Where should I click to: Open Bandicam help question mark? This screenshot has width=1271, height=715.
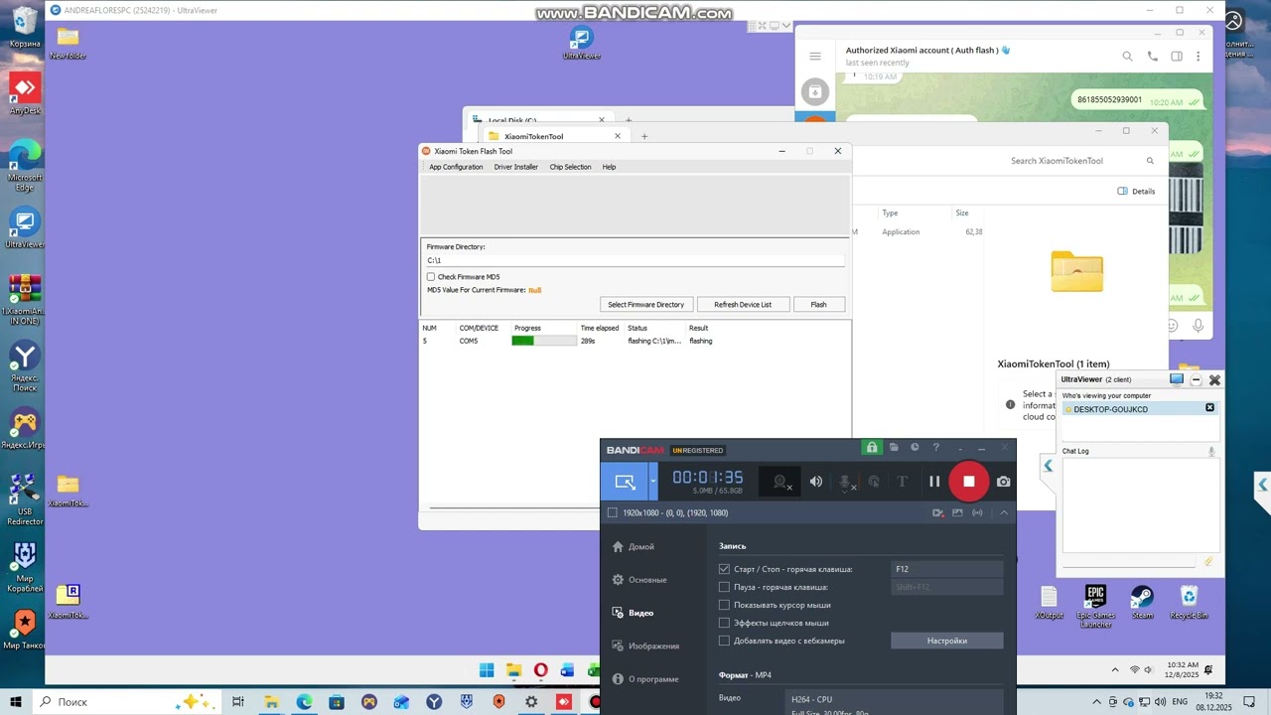pyautogui.click(x=935, y=448)
